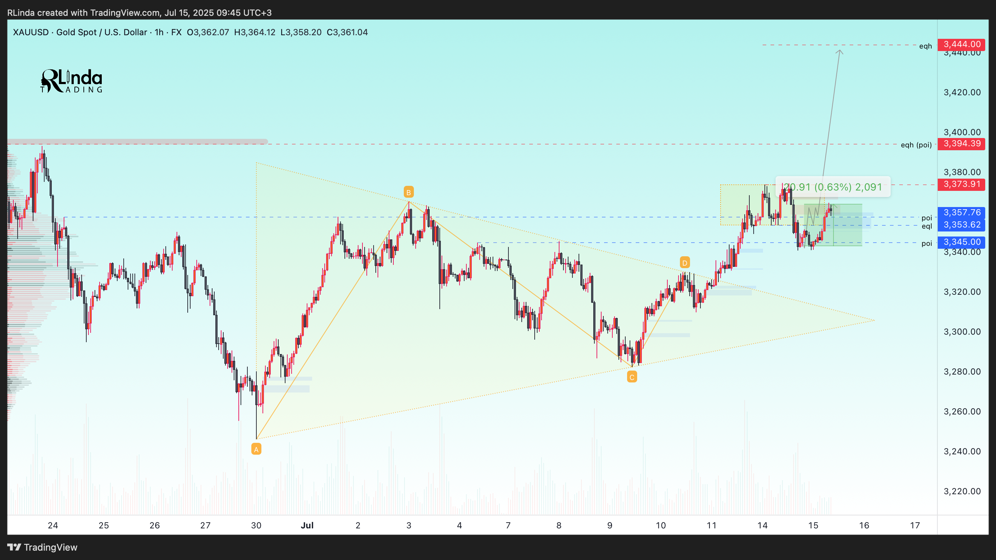Click date 17 on the time axis
996x560 pixels.
pyautogui.click(x=915, y=525)
